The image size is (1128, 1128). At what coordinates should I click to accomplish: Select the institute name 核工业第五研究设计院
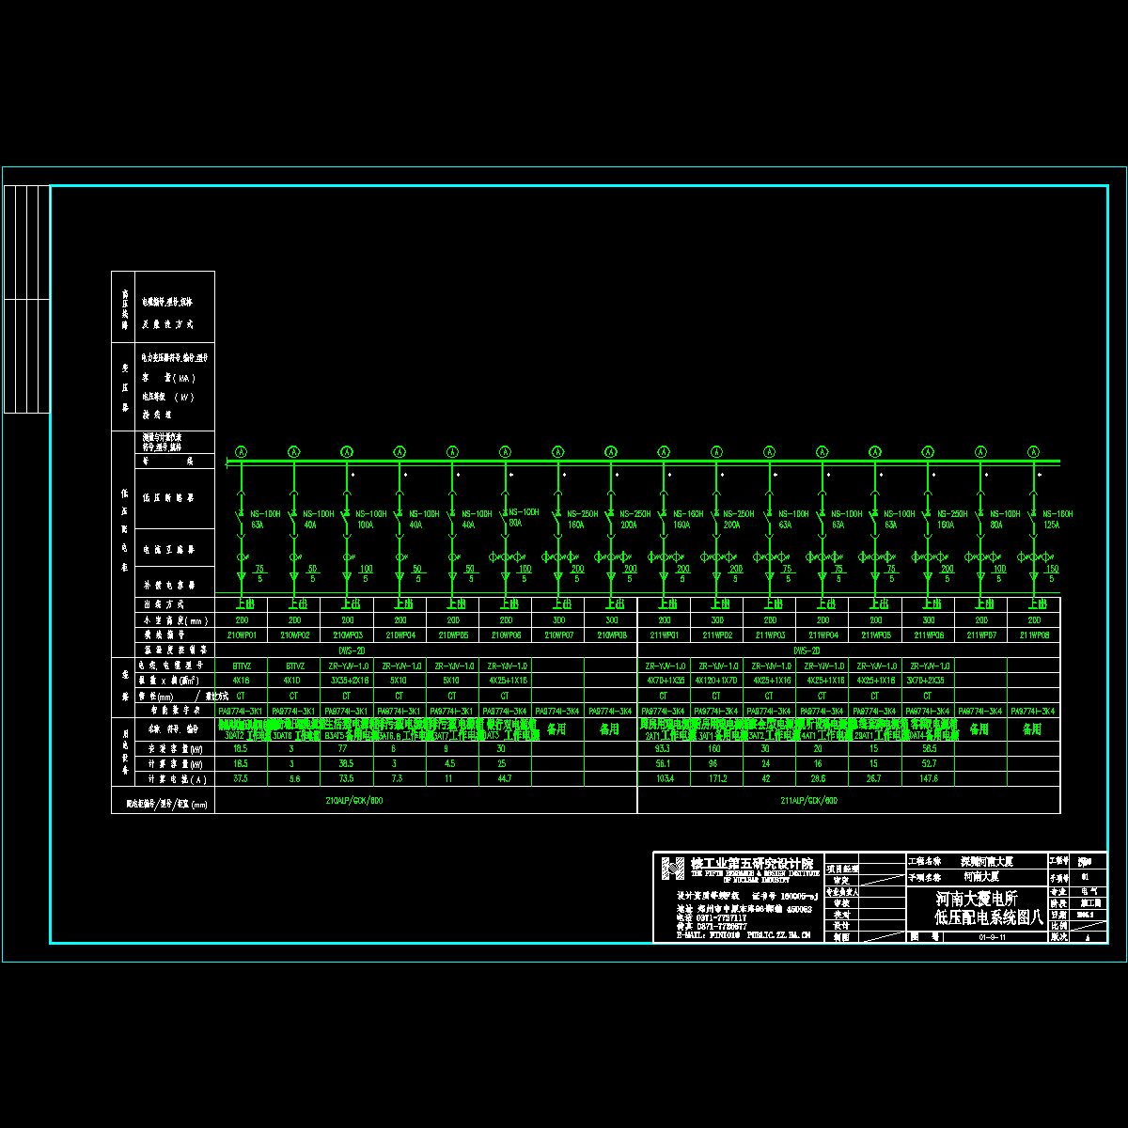pyautogui.click(x=753, y=863)
